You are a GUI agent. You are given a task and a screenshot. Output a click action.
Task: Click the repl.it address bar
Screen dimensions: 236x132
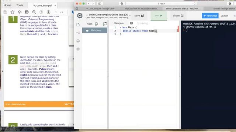(162, 4)
